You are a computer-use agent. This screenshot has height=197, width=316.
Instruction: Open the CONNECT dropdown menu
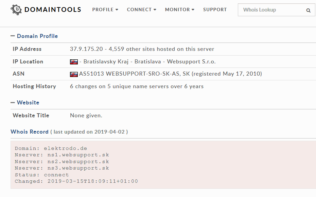141,9
